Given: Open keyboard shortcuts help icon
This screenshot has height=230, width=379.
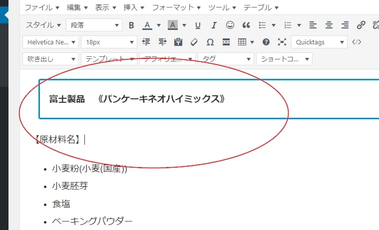Looking at the screenshot, I should coord(266,42).
